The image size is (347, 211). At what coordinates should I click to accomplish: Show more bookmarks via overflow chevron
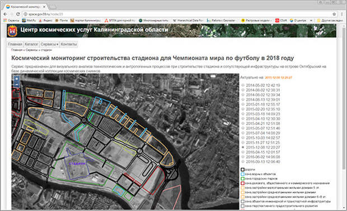(x=311, y=21)
